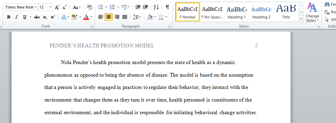This screenshot has height=123, width=336.
Task: Open Line and Paragraph Spacing menu
Action: pos(137,17)
